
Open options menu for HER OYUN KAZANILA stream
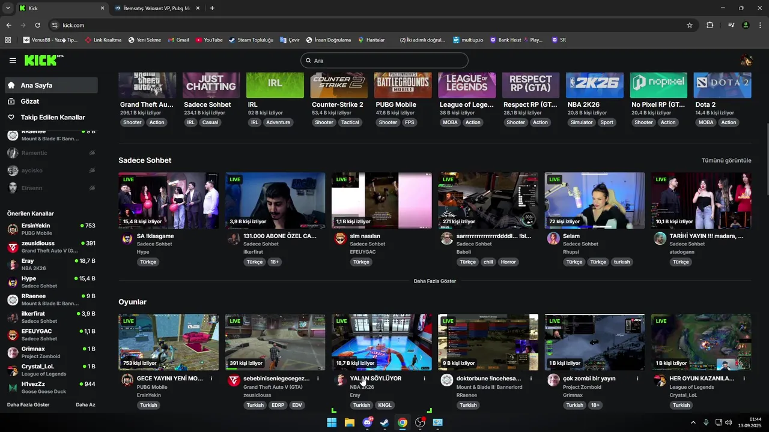[x=744, y=379]
